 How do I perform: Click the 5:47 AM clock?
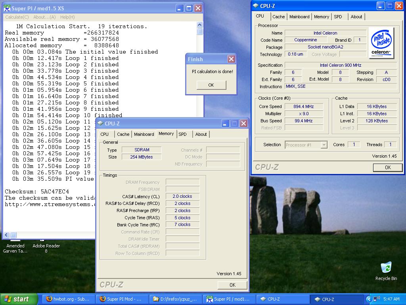(391, 299)
